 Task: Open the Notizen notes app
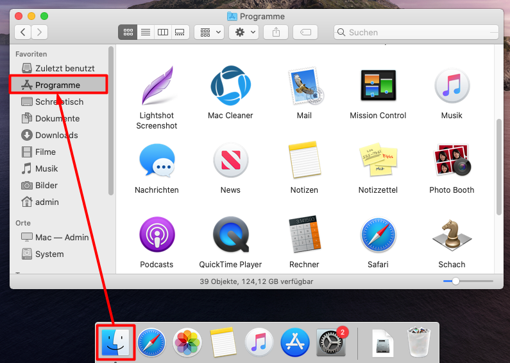(305, 160)
